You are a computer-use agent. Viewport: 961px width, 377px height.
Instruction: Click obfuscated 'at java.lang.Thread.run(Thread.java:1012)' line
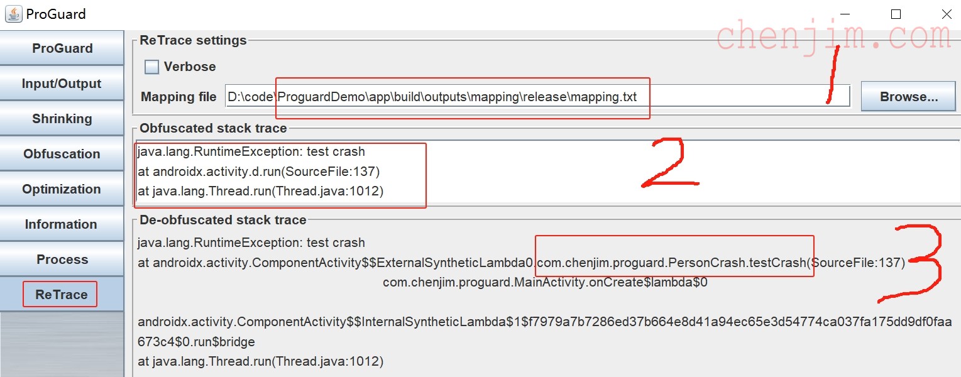[x=260, y=192]
